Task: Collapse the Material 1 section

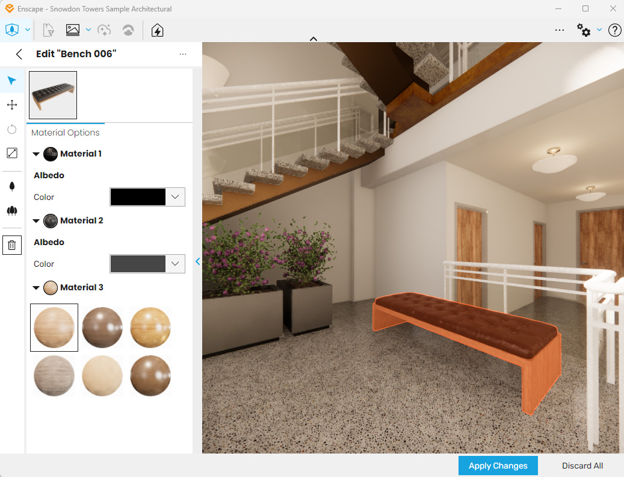Action: click(36, 154)
